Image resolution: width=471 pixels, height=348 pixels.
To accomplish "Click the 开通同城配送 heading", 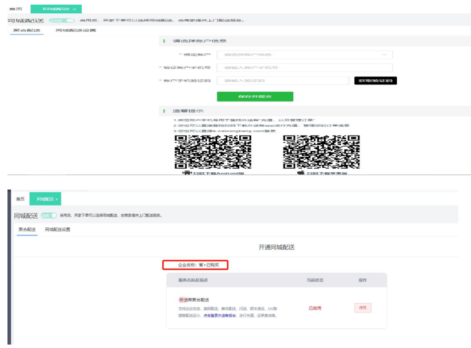I will (x=277, y=247).
